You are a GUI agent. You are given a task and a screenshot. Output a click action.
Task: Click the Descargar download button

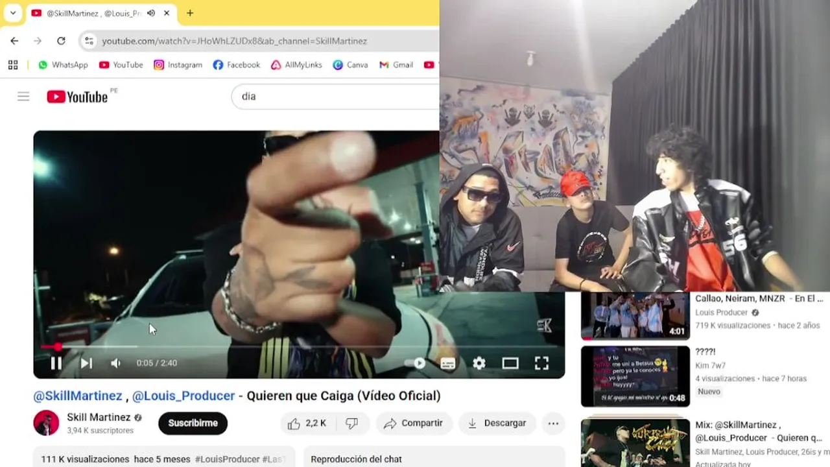(497, 423)
